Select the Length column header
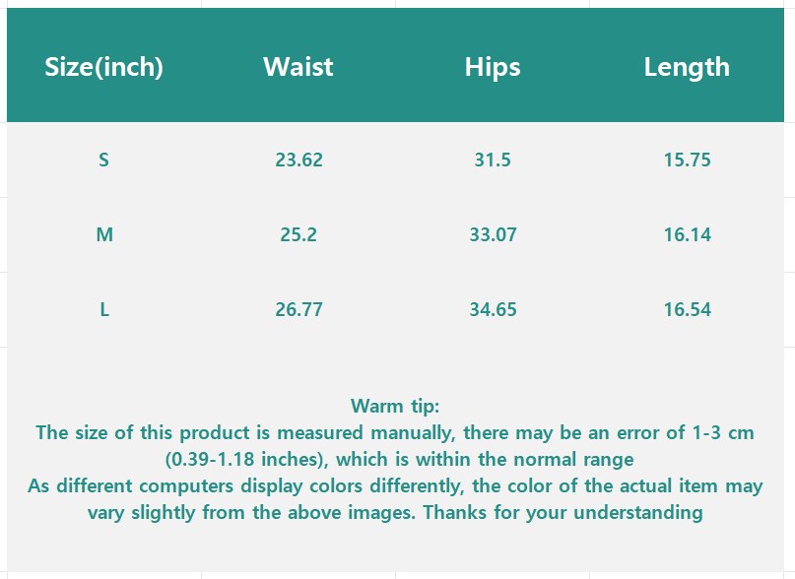Viewport: 795px width, 579px height. (687, 67)
